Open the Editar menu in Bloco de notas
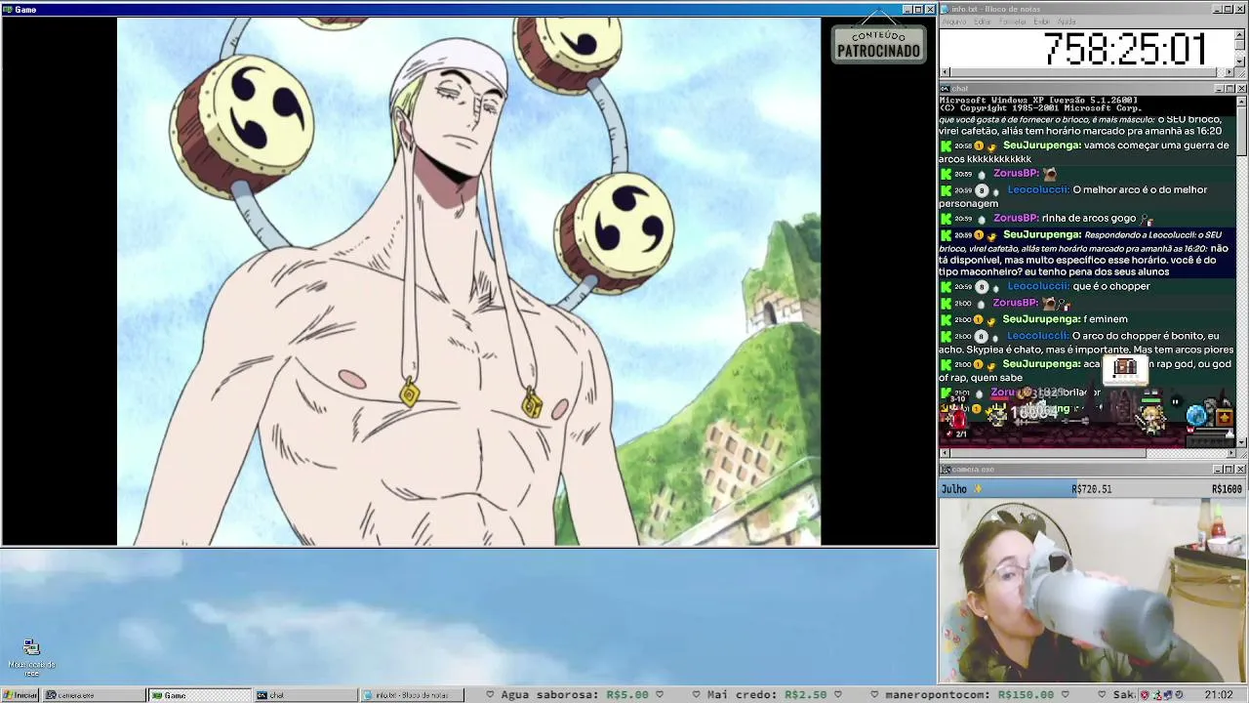Viewport: 1249px width, 703px height. click(983, 21)
